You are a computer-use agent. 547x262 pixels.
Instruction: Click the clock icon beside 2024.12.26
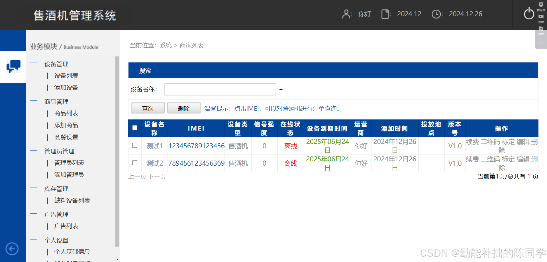coord(436,14)
